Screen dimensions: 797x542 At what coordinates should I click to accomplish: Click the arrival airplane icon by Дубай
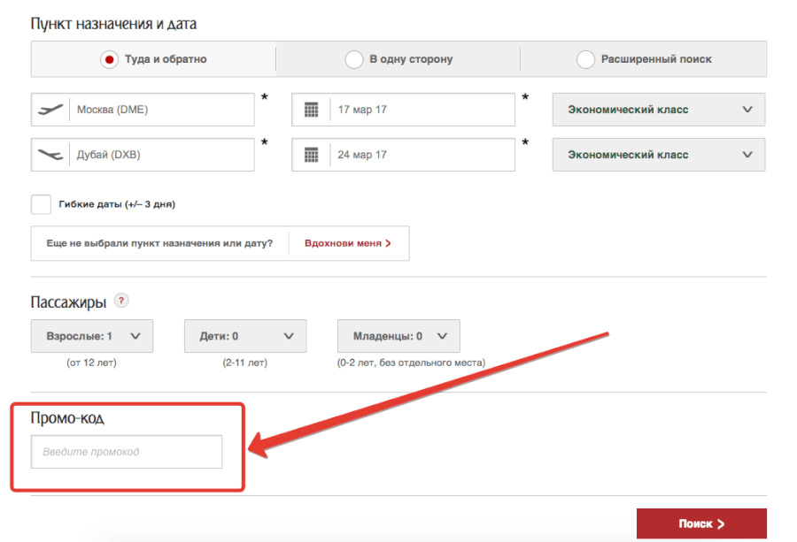[x=51, y=155]
